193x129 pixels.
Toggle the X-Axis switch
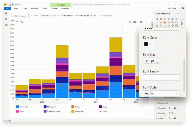(174, 118)
